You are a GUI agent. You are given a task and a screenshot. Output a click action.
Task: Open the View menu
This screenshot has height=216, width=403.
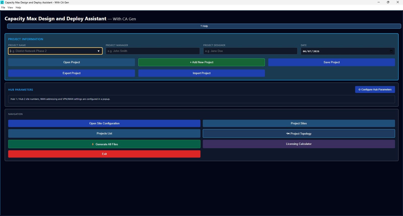10,8
